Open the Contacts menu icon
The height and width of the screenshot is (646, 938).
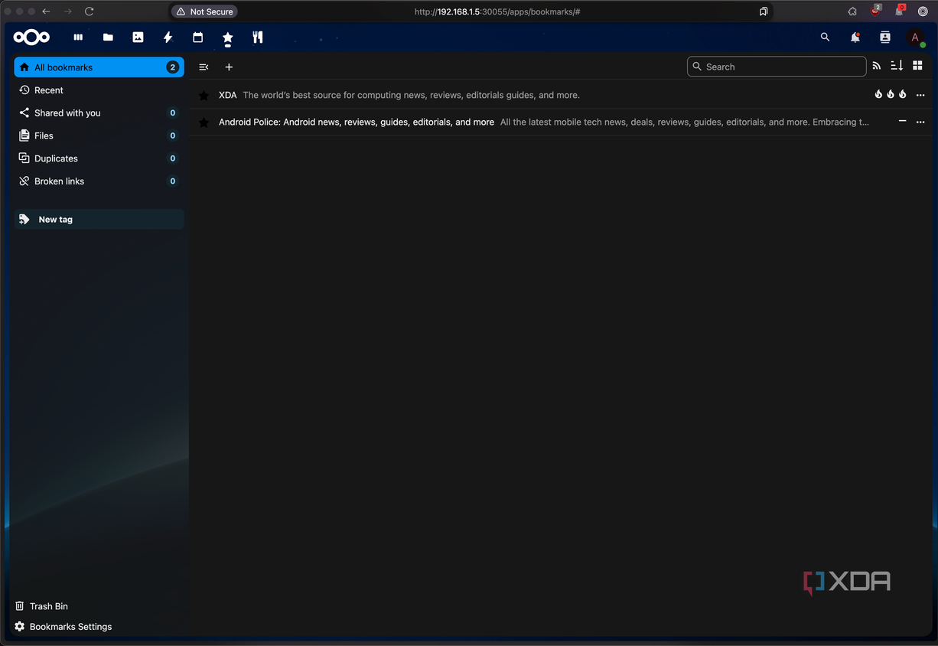(x=885, y=37)
